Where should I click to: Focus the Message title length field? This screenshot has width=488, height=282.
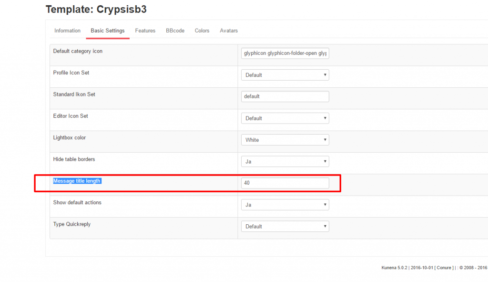click(x=285, y=183)
